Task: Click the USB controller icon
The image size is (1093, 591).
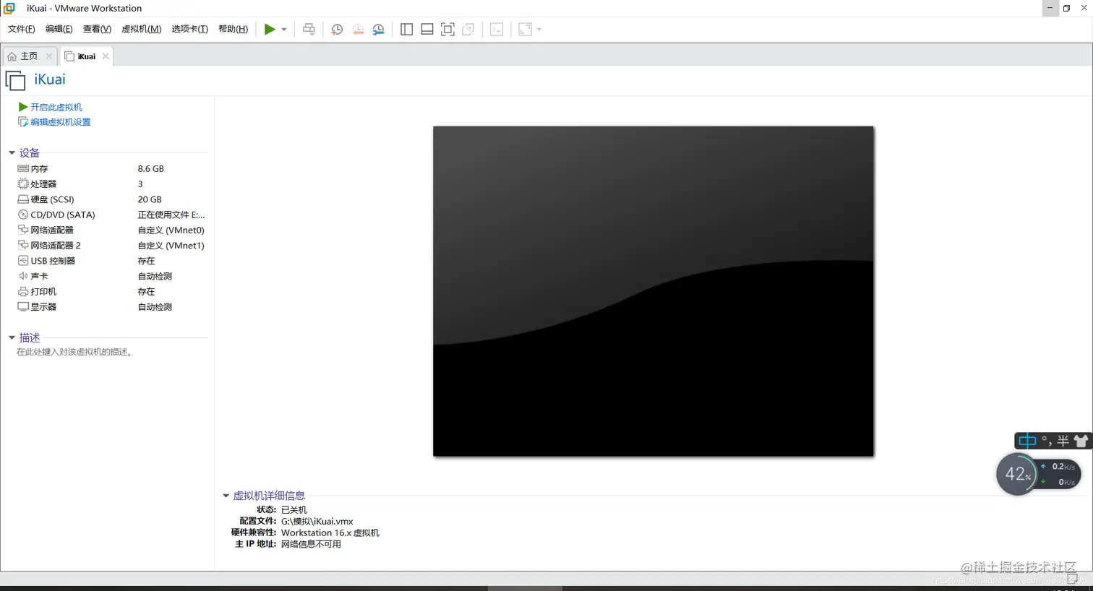Action: pos(23,261)
